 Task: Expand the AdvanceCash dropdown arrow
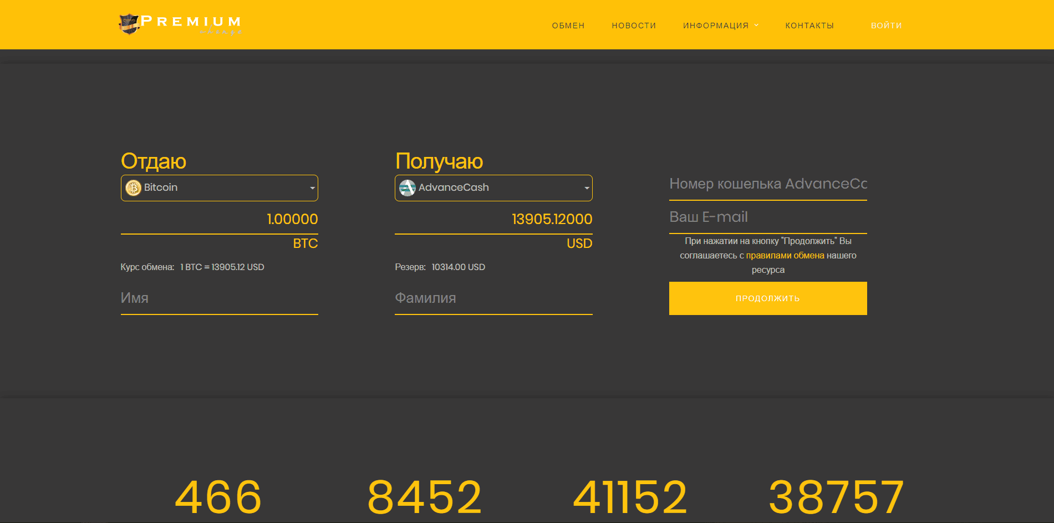587,188
